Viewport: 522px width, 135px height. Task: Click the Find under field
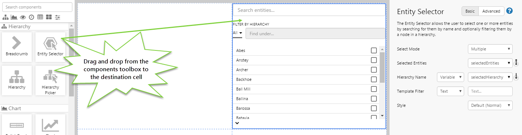pos(315,33)
